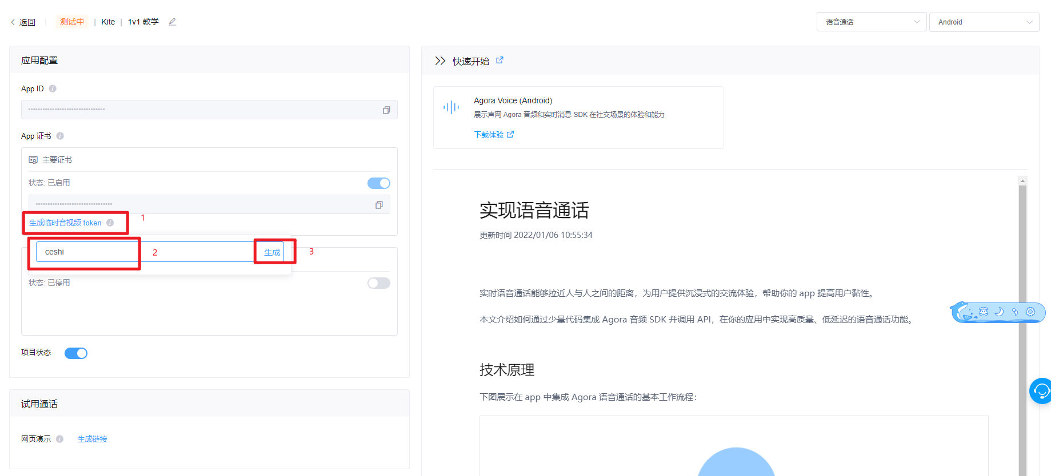Click the 1v1 教学 label
The width and height of the screenshot is (1051, 476).
pos(143,22)
